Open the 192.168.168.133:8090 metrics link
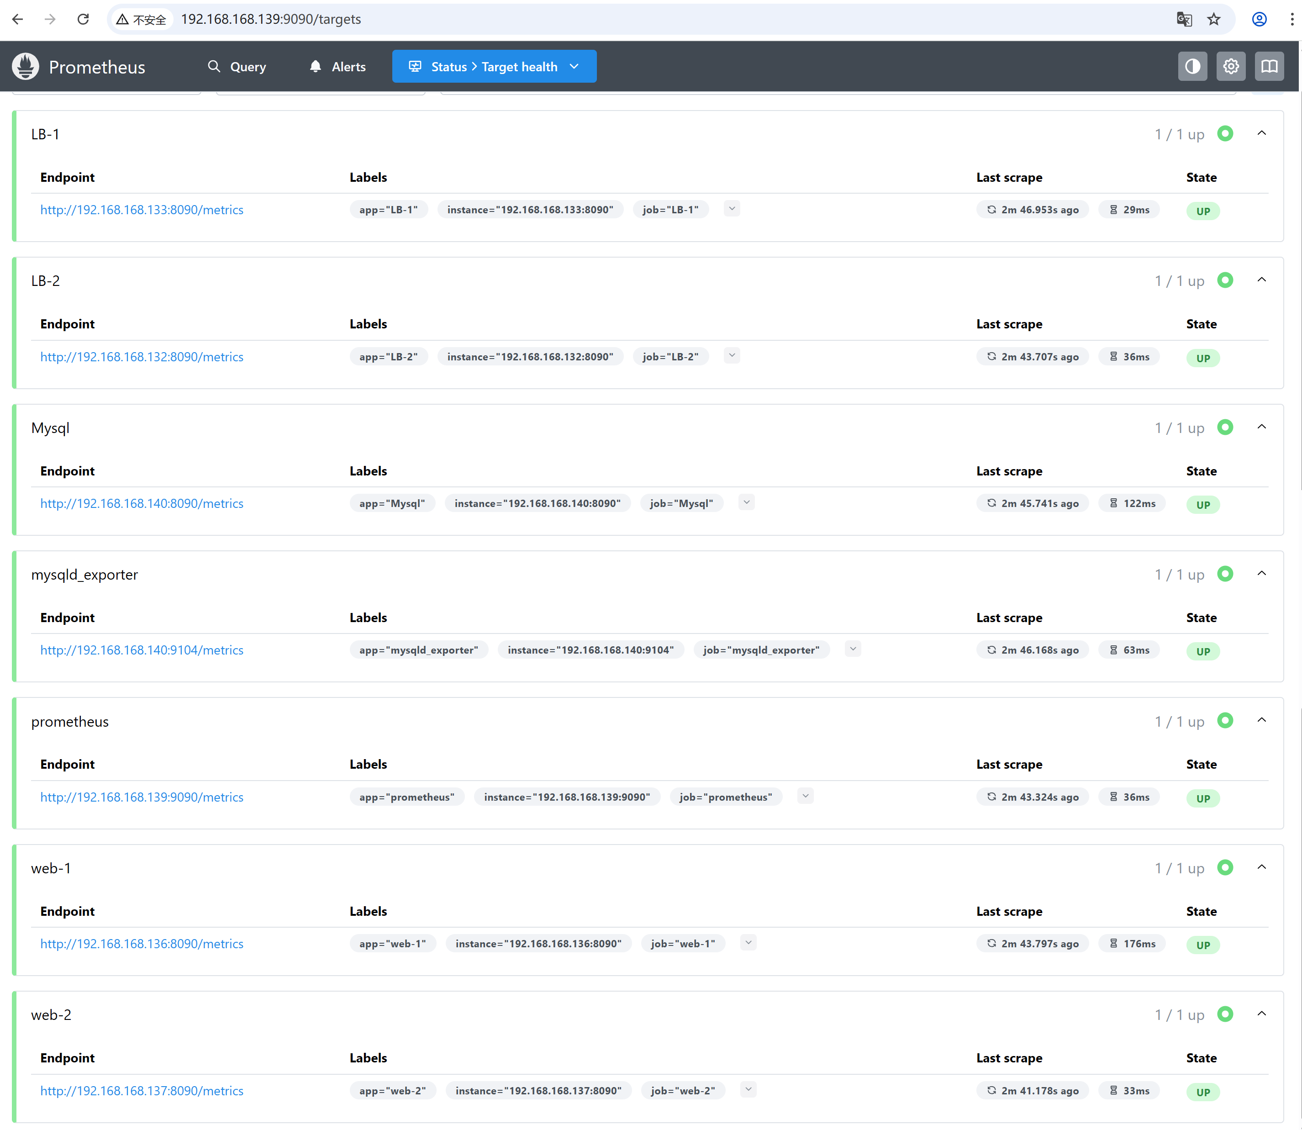Screen dimensions: 1302x1130 click(x=142, y=210)
